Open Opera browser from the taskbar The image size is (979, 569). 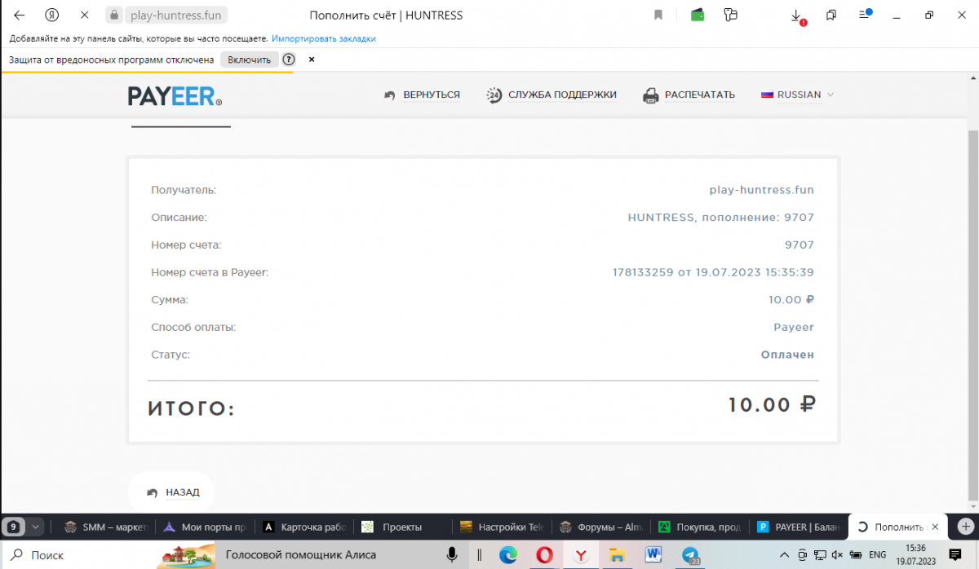pos(544,555)
